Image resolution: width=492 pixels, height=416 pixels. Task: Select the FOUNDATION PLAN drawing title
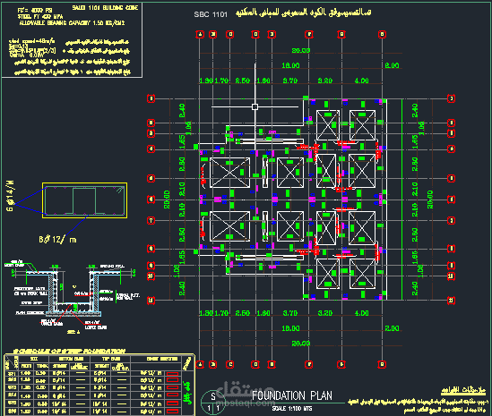click(x=292, y=395)
